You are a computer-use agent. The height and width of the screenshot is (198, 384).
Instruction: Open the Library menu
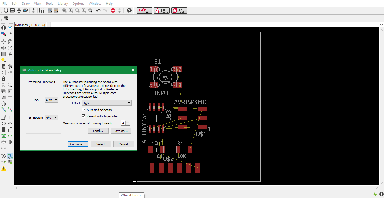pyautogui.click(x=63, y=4)
